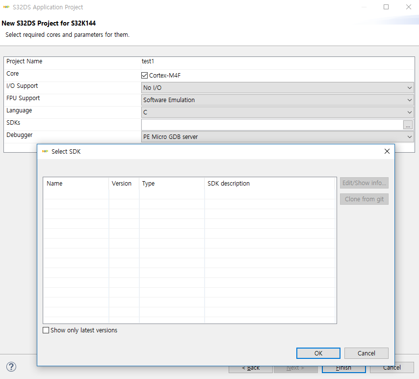Sort by SDK description column header

pos(270,184)
